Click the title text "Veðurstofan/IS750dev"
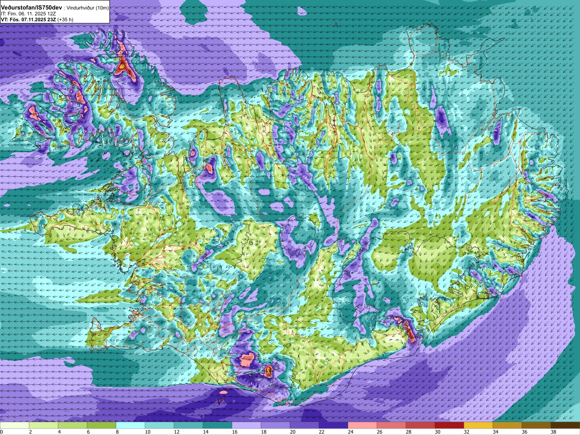Screen dimensions: 580x435 [x=32, y=8]
